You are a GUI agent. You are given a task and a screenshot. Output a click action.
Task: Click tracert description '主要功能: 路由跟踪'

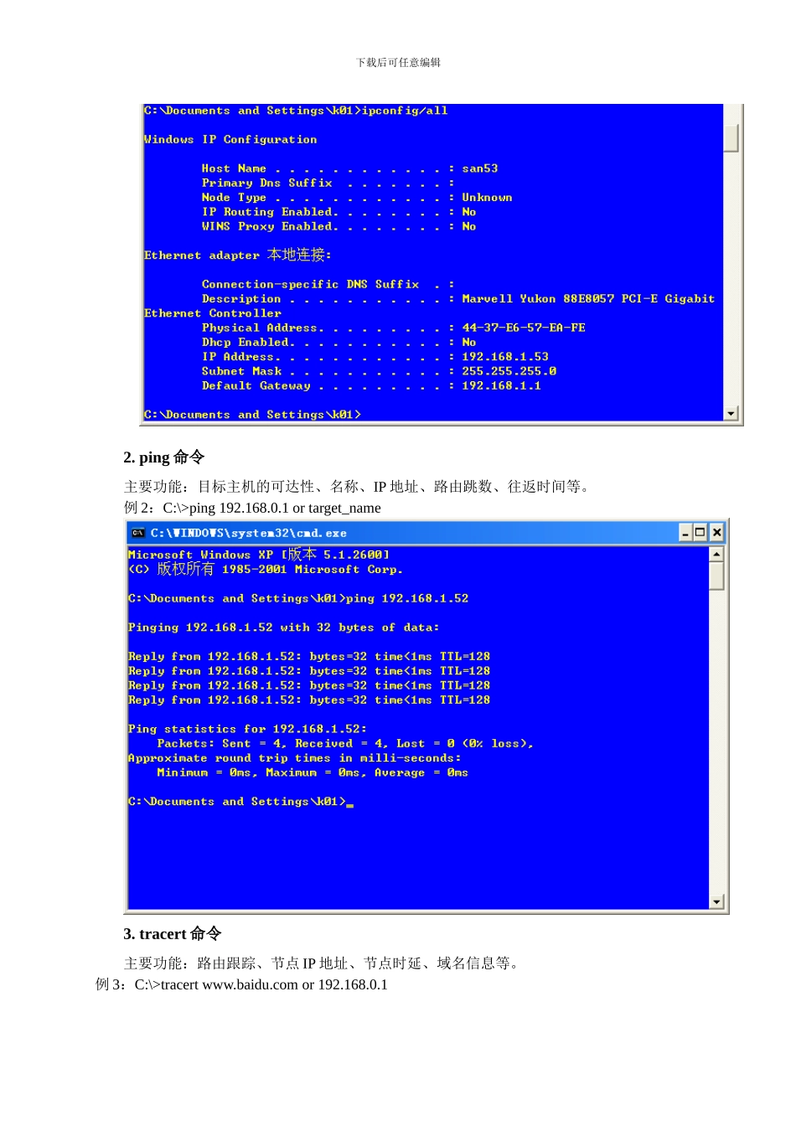tap(323, 963)
